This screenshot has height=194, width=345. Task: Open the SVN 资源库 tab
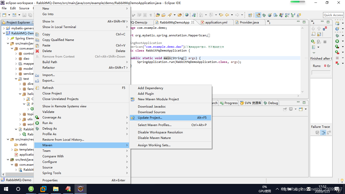[x=251, y=103]
